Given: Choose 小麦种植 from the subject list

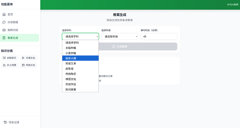Looking at the screenshot, I should (x=80, y=53).
